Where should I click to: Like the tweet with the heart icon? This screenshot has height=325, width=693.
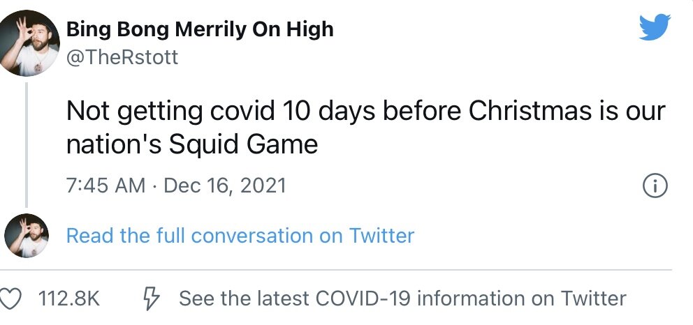click(x=10, y=298)
